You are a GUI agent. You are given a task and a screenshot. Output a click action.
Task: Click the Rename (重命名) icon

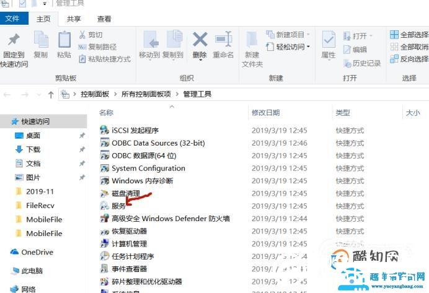tap(224, 40)
